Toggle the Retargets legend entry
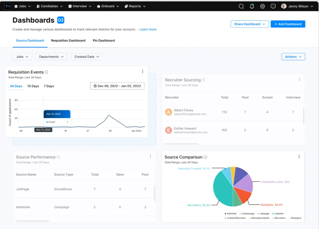 point(295,218)
